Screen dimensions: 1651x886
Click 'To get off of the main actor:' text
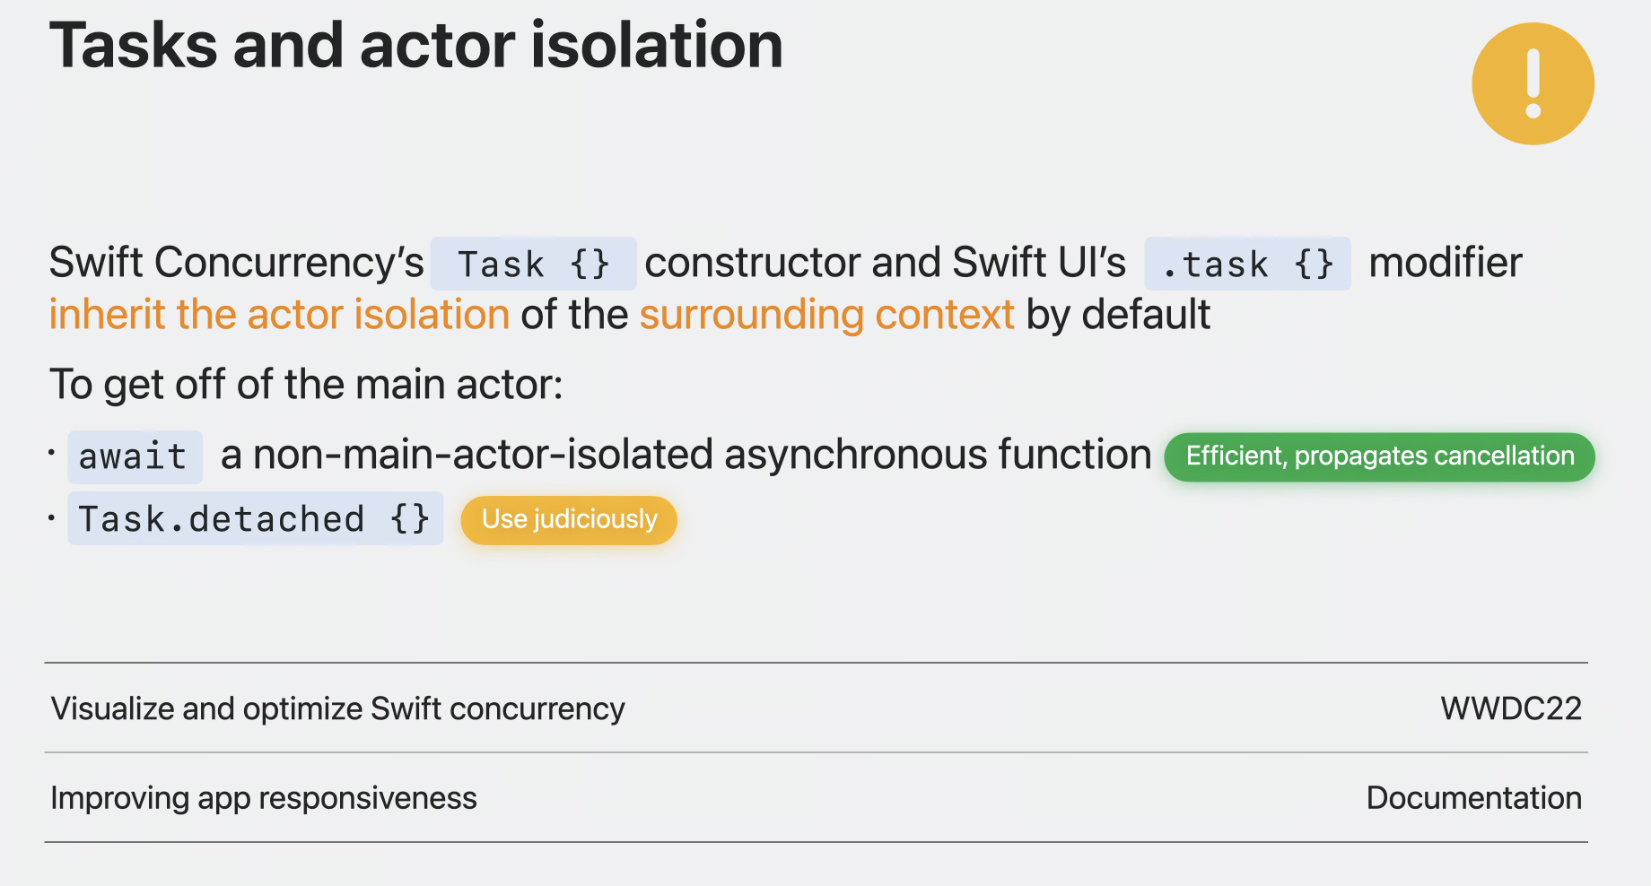click(306, 385)
